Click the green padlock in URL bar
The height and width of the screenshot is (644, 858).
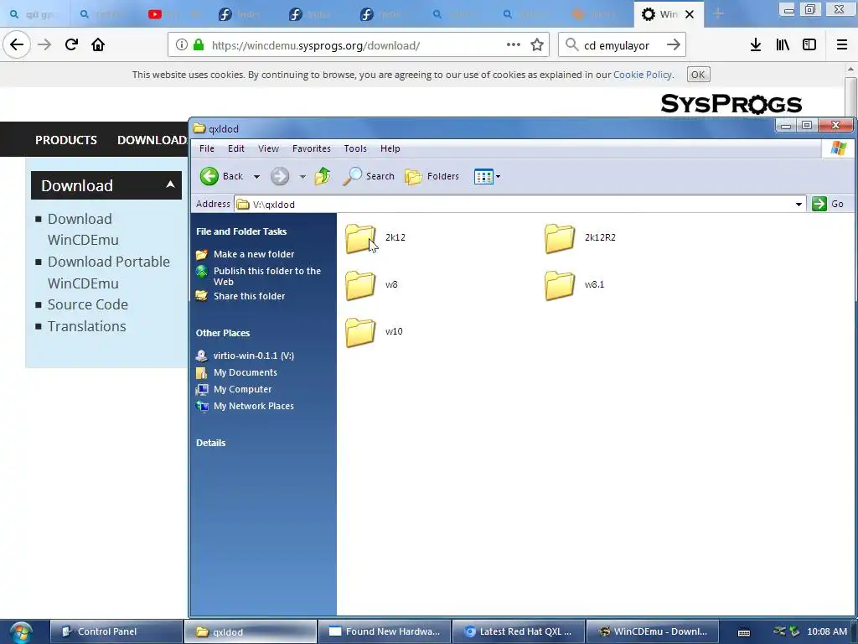click(x=199, y=45)
